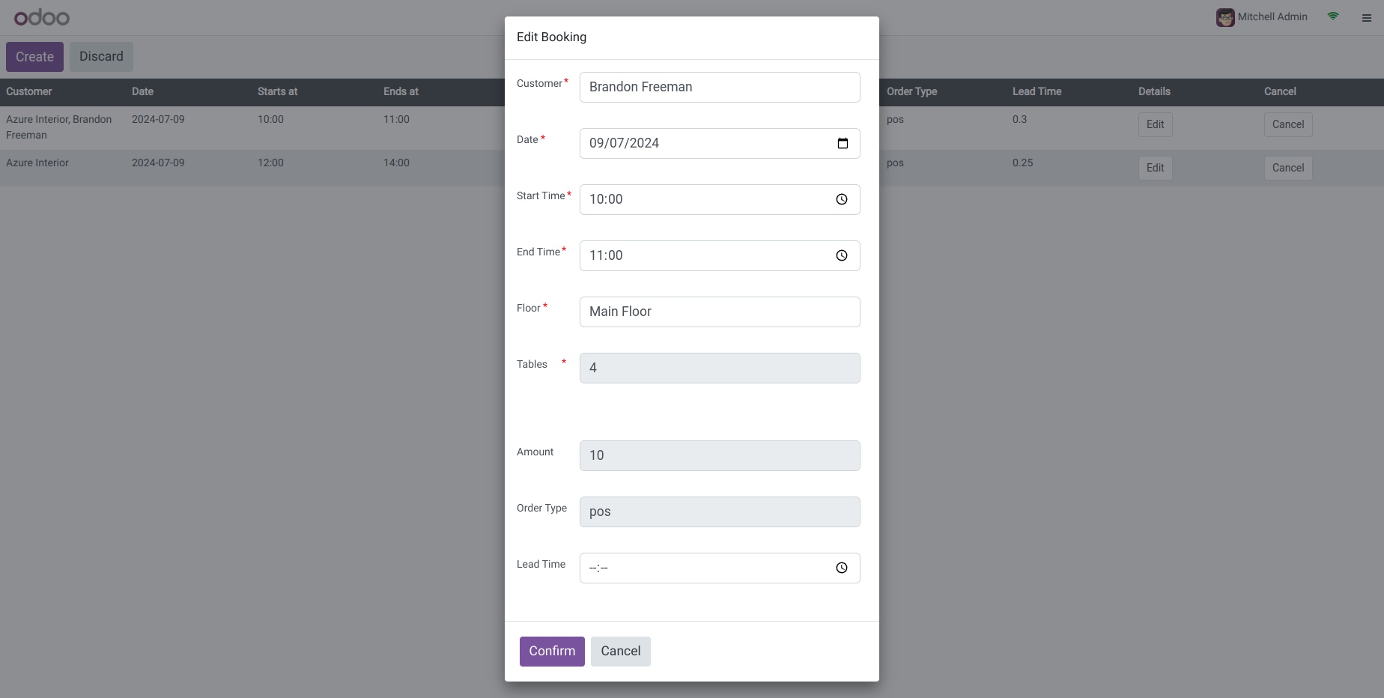Click the End Time clock icon

coord(842,255)
